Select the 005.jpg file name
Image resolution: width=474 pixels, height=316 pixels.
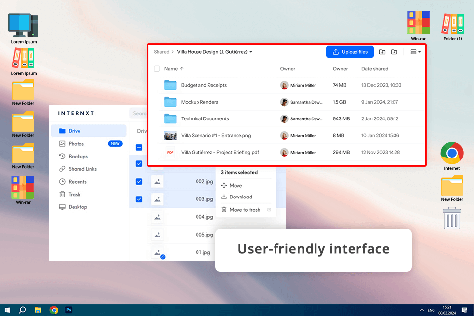[x=204, y=235]
